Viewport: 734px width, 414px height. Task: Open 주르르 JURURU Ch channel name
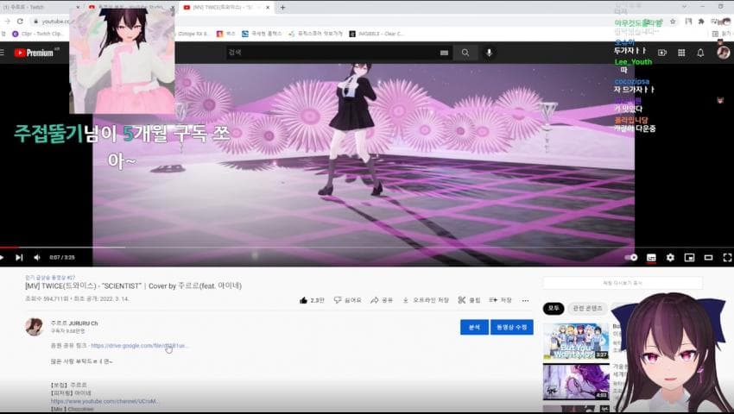pos(74,323)
